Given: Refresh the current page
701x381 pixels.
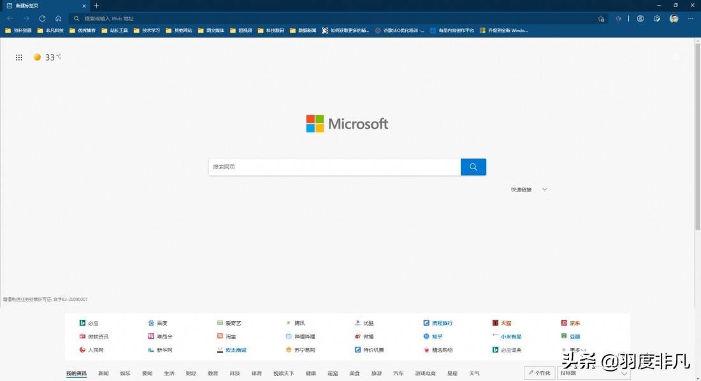Looking at the screenshot, I should [42, 18].
